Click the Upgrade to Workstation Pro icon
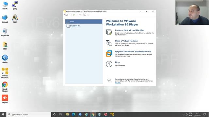Viewport: 209px width, 117px height. coord(109,53)
